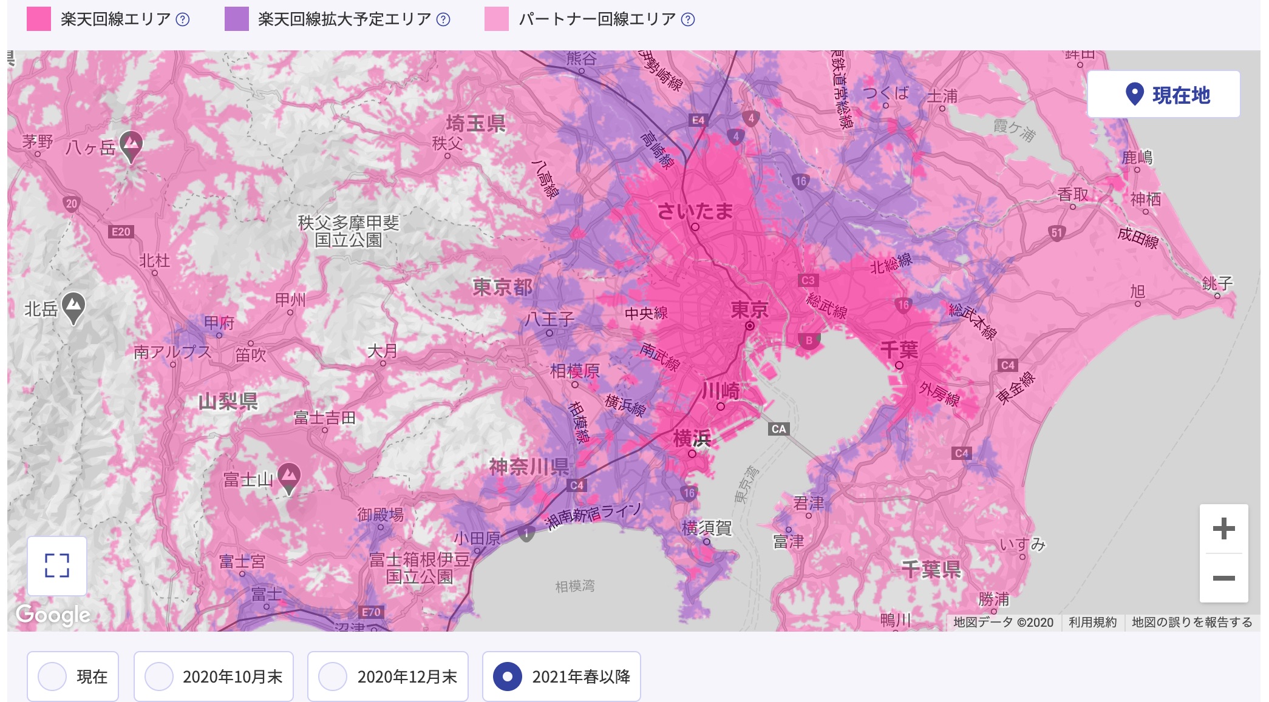Click the route 20 shield
Viewport: 1269px width, 702px height.
pyautogui.click(x=72, y=204)
